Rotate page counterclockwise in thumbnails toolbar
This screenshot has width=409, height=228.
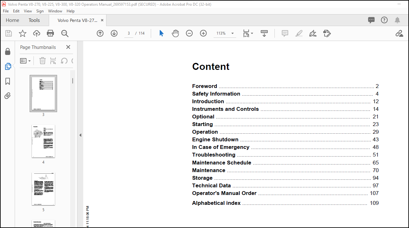(x=64, y=61)
